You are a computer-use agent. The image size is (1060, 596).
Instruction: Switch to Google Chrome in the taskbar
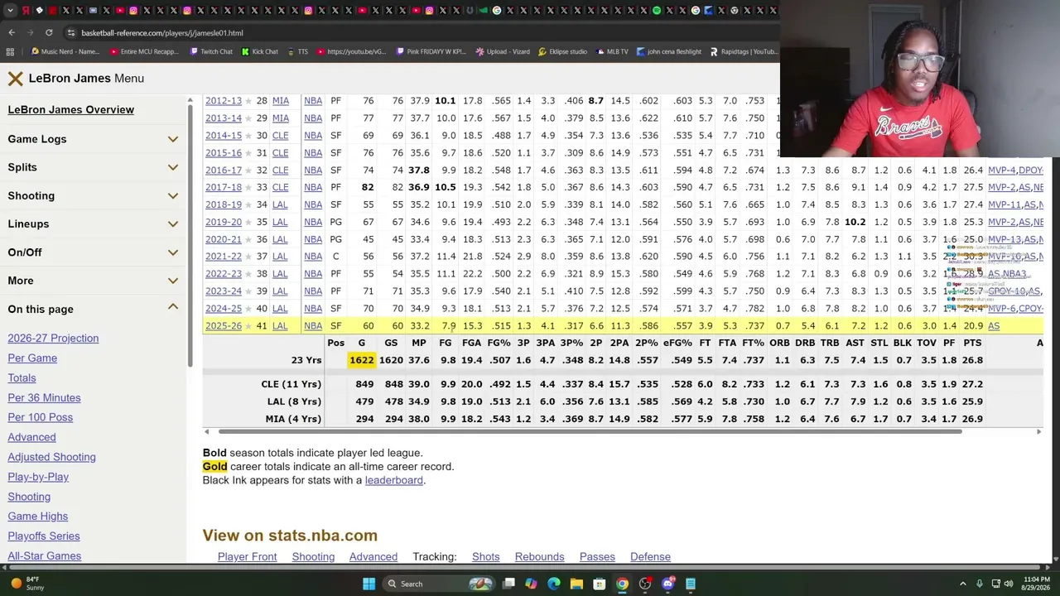coord(622,584)
